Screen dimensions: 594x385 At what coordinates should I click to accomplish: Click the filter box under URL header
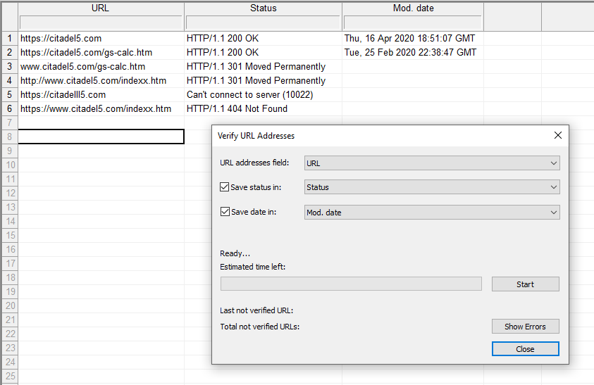click(101, 23)
